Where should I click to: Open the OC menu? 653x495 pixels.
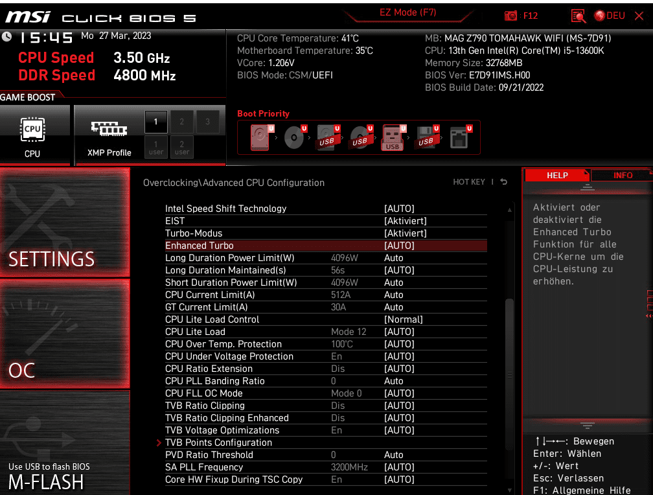(x=65, y=334)
